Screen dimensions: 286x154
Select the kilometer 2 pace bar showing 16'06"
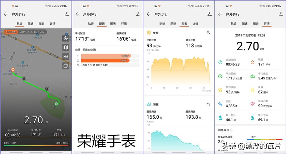click(105, 61)
